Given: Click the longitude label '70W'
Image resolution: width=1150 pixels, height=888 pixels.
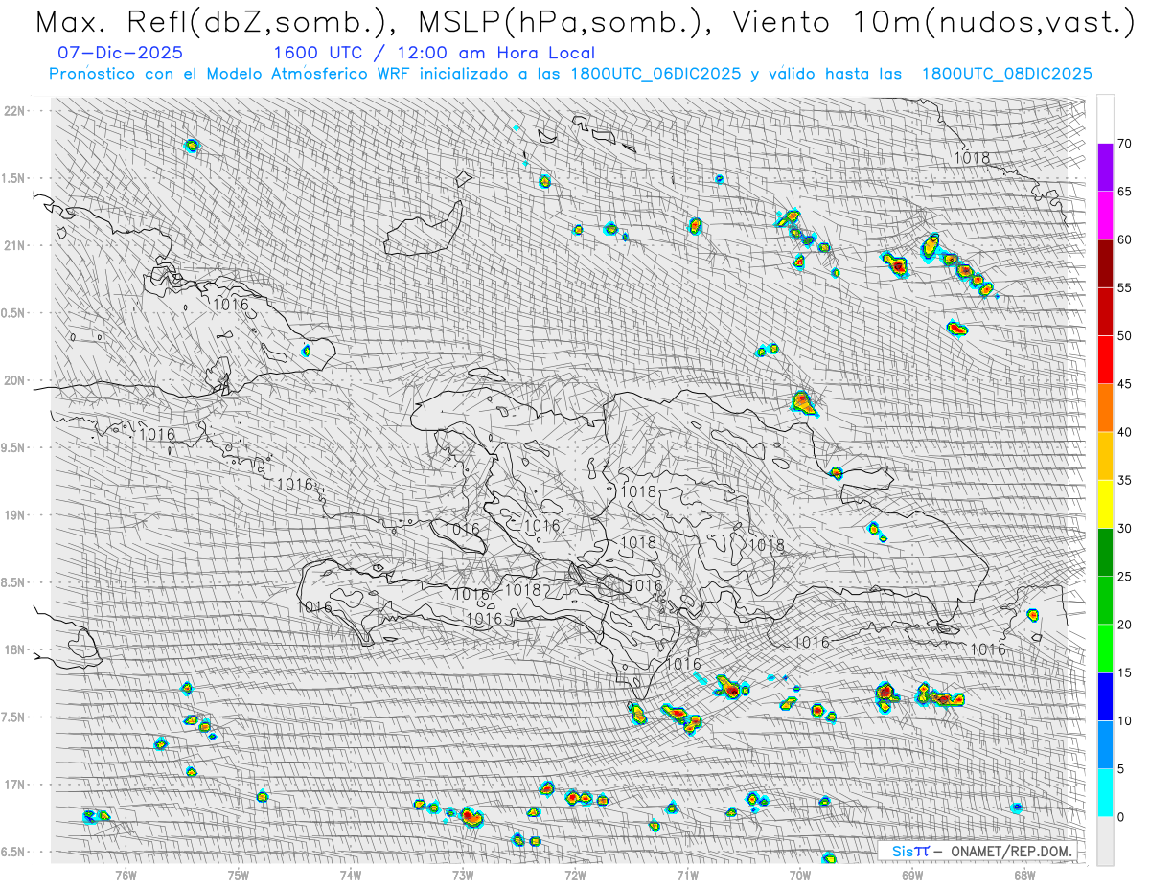Looking at the screenshot, I should [799, 874].
